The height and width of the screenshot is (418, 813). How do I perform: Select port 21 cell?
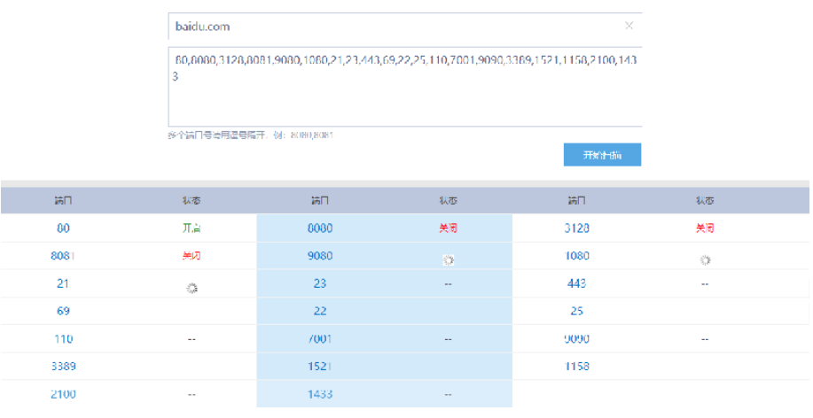pyautogui.click(x=63, y=283)
